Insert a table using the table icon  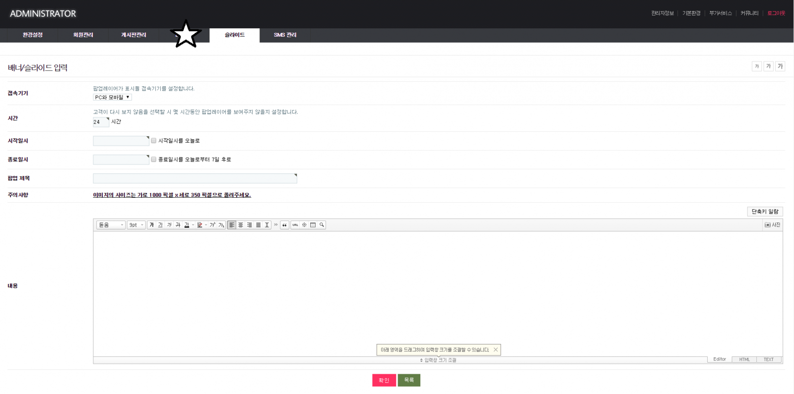(x=313, y=225)
